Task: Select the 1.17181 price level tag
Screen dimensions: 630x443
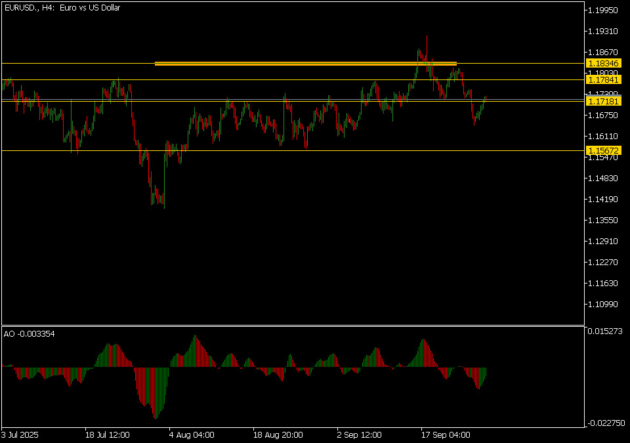Action: (604, 101)
